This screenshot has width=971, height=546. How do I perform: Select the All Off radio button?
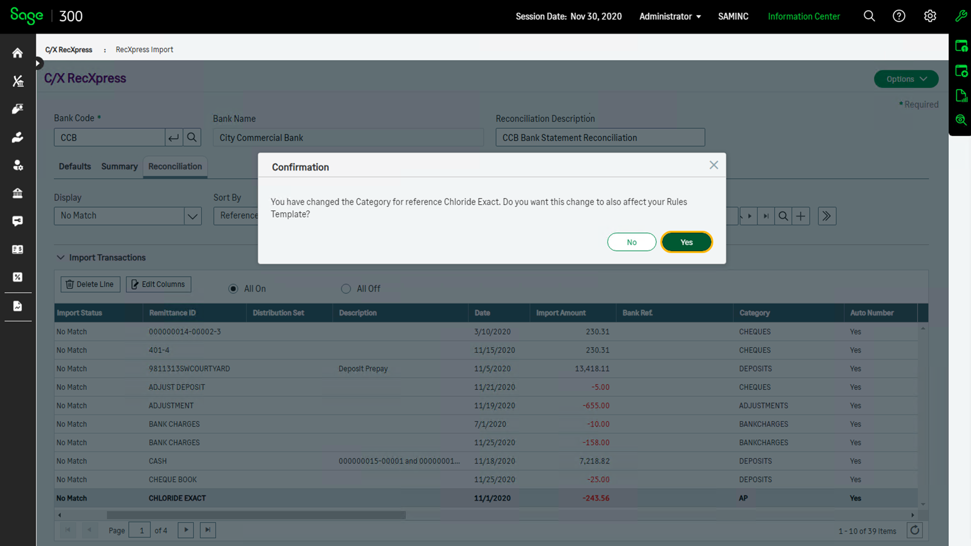pyautogui.click(x=346, y=289)
